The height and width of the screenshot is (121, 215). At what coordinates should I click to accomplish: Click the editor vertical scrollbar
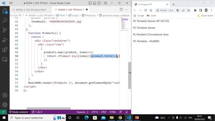tap(130, 75)
